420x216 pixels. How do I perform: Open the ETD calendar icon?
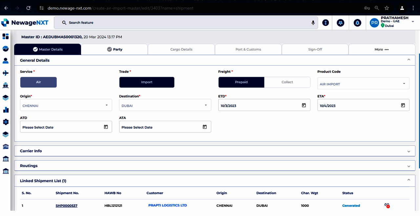(x=304, y=105)
